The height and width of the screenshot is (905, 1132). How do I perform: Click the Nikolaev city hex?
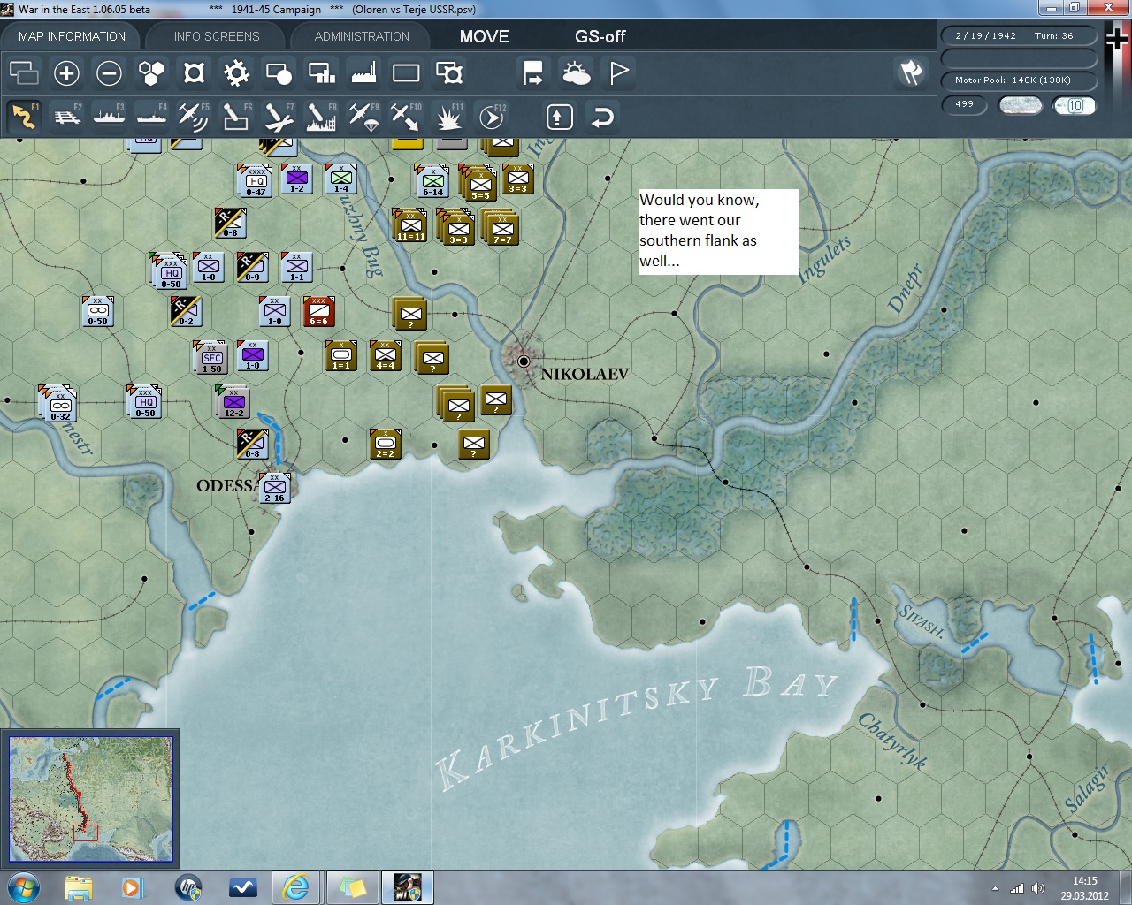click(524, 361)
